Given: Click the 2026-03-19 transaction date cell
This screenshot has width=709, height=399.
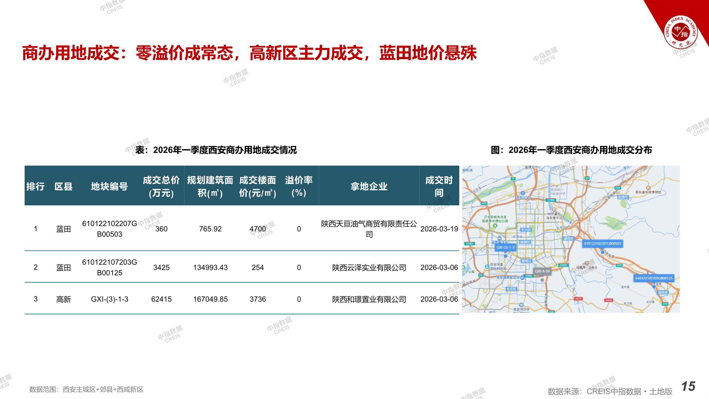Looking at the screenshot, I should click(439, 229).
